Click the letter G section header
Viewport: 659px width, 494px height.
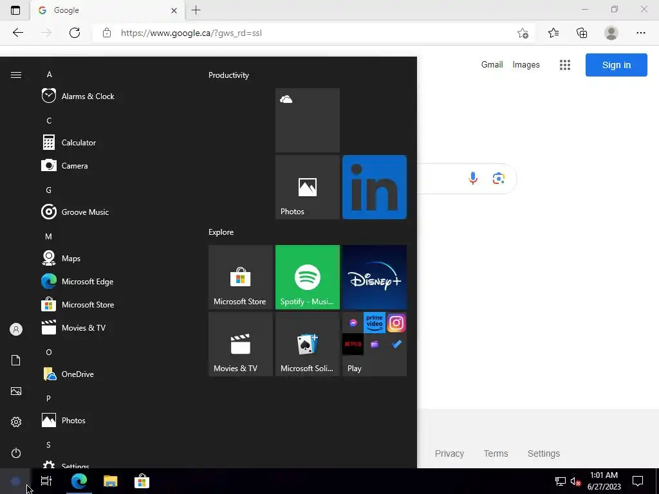[49, 190]
